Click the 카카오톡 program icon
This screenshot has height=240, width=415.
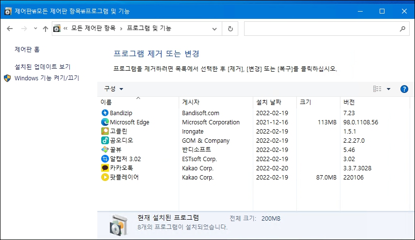[x=105, y=168]
